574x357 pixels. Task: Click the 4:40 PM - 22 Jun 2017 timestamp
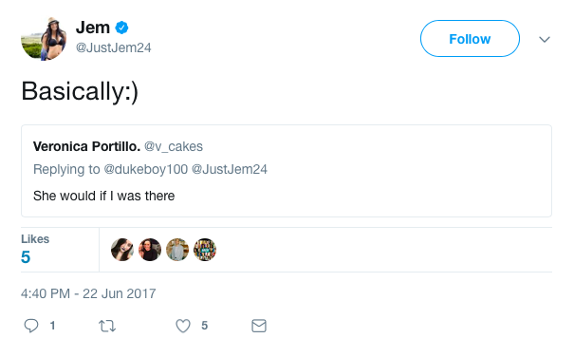tap(88, 293)
